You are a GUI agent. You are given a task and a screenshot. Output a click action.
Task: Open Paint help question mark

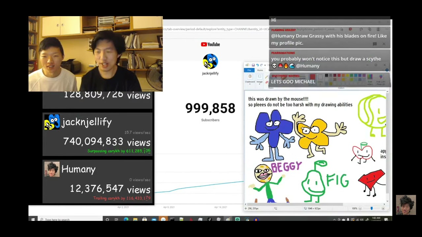pyautogui.click(x=387, y=70)
